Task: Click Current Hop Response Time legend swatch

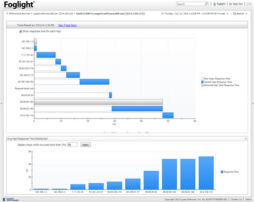Action: [202, 82]
